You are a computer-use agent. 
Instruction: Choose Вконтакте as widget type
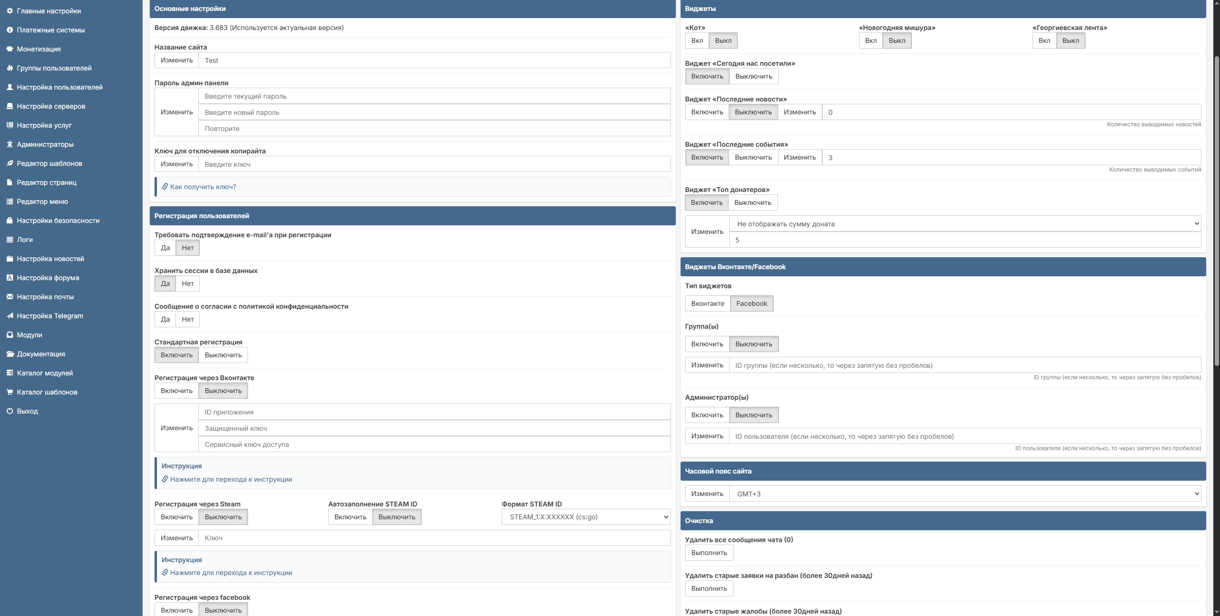click(x=707, y=303)
